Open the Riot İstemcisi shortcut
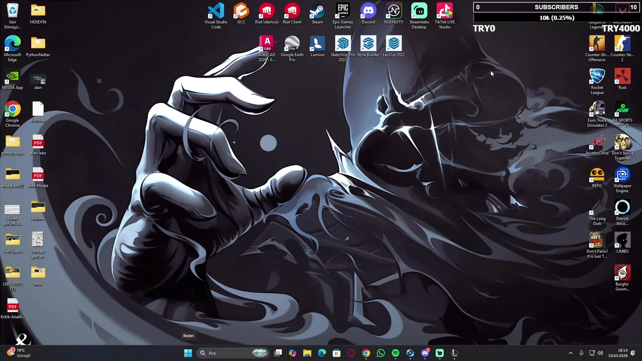The height and width of the screenshot is (361, 642). pyautogui.click(x=266, y=14)
